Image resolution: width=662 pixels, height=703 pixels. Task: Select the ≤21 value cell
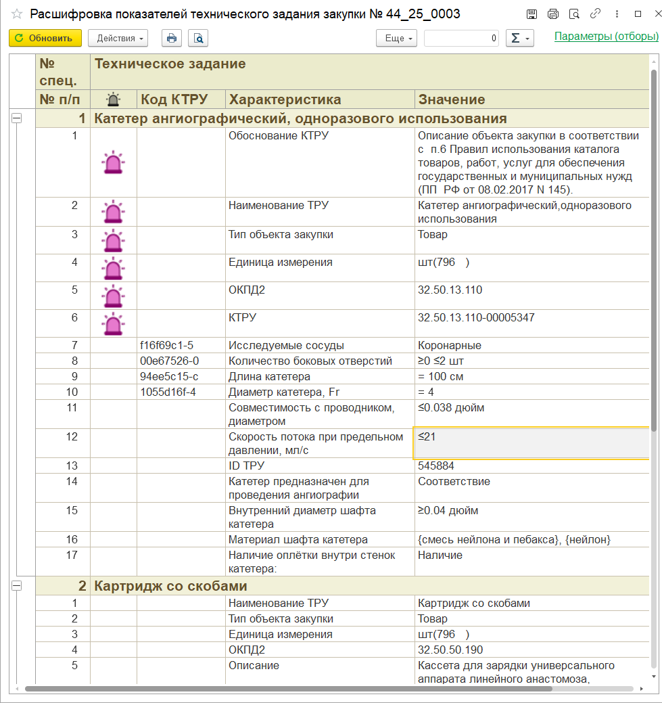(x=531, y=443)
